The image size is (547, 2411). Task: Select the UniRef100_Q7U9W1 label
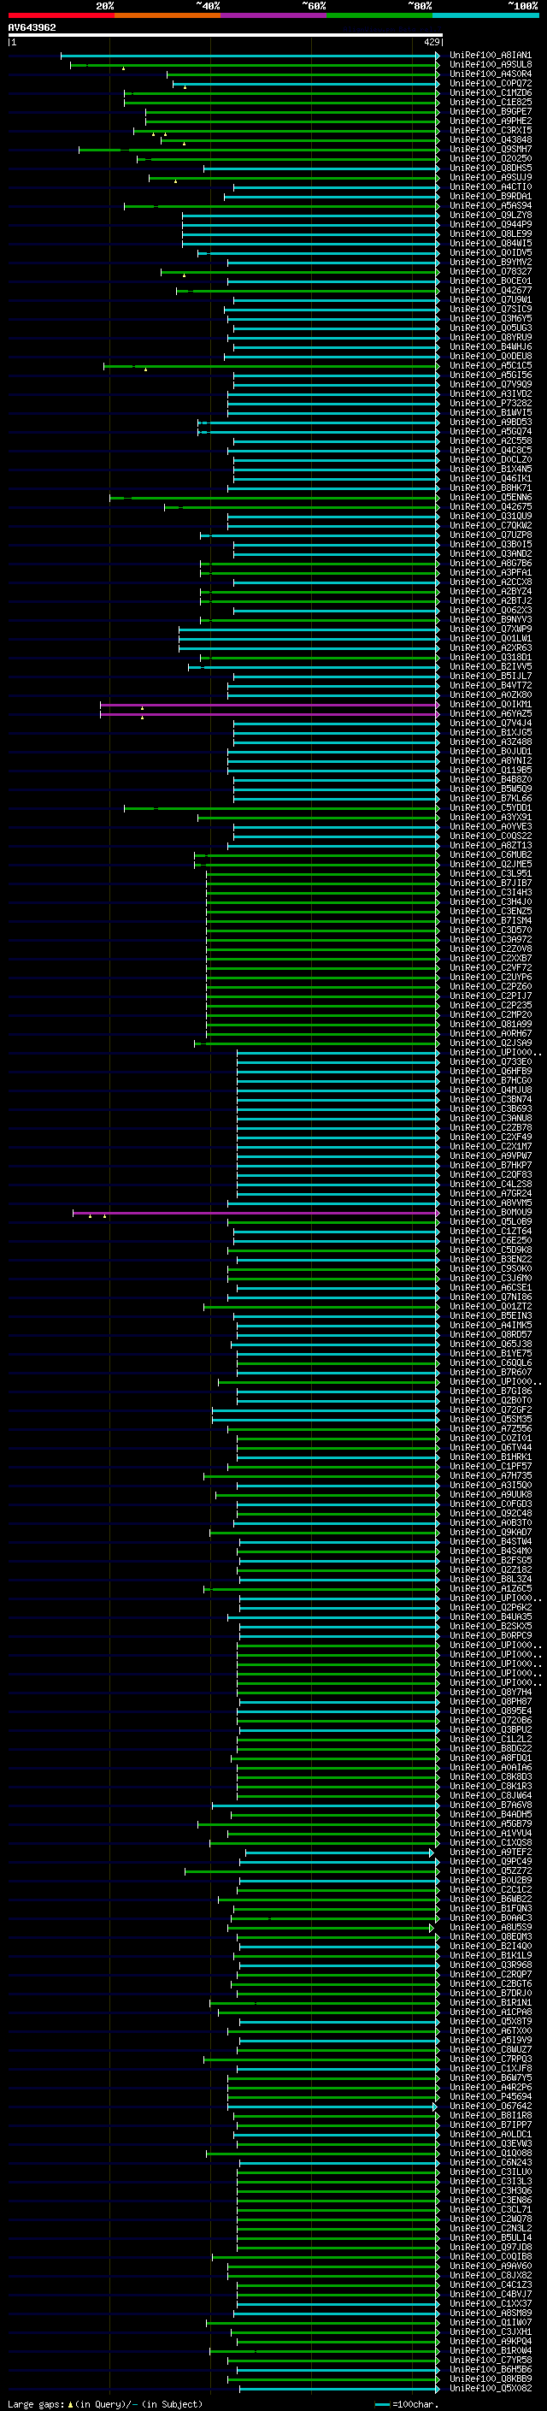(x=491, y=299)
